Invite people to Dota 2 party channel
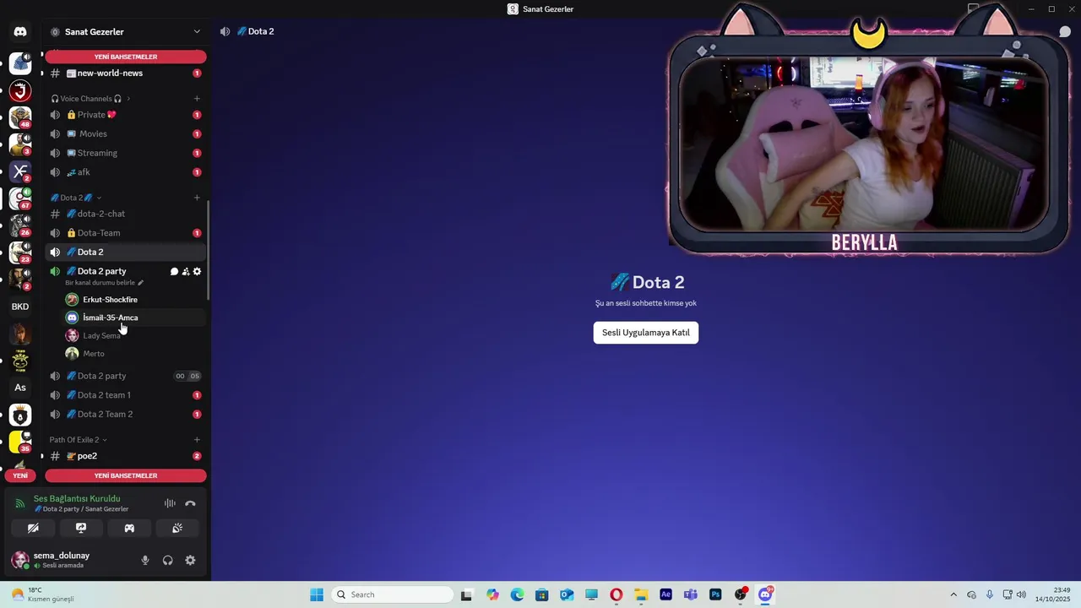The width and height of the screenshot is (1081, 608). click(x=186, y=271)
